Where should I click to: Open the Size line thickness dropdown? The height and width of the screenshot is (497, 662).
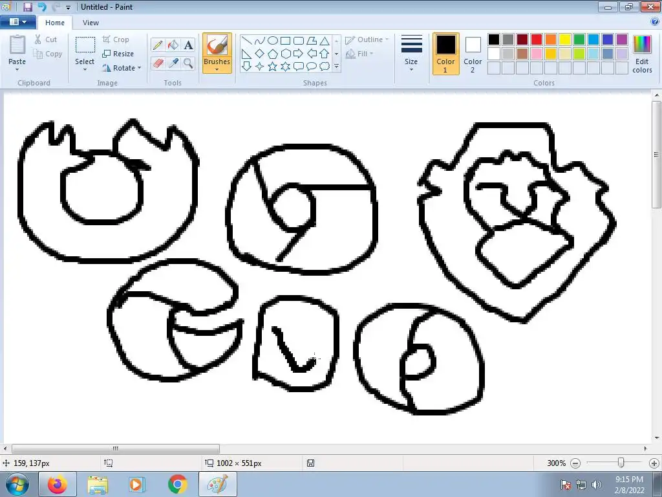pyautogui.click(x=411, y=53)
